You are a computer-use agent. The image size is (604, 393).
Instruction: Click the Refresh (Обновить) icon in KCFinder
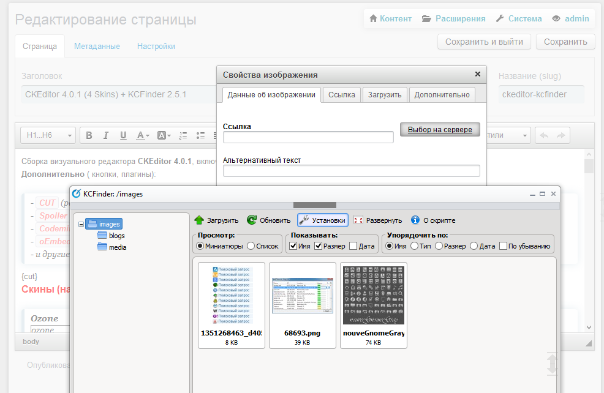[x=252, y=220]
